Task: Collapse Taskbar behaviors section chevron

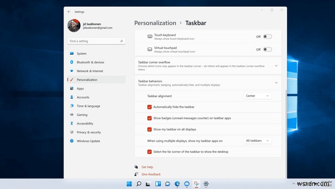Action: (276, 83)
